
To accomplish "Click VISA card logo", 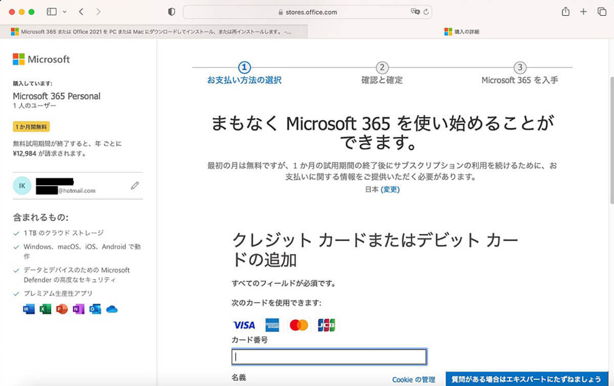I will (244, 325).
